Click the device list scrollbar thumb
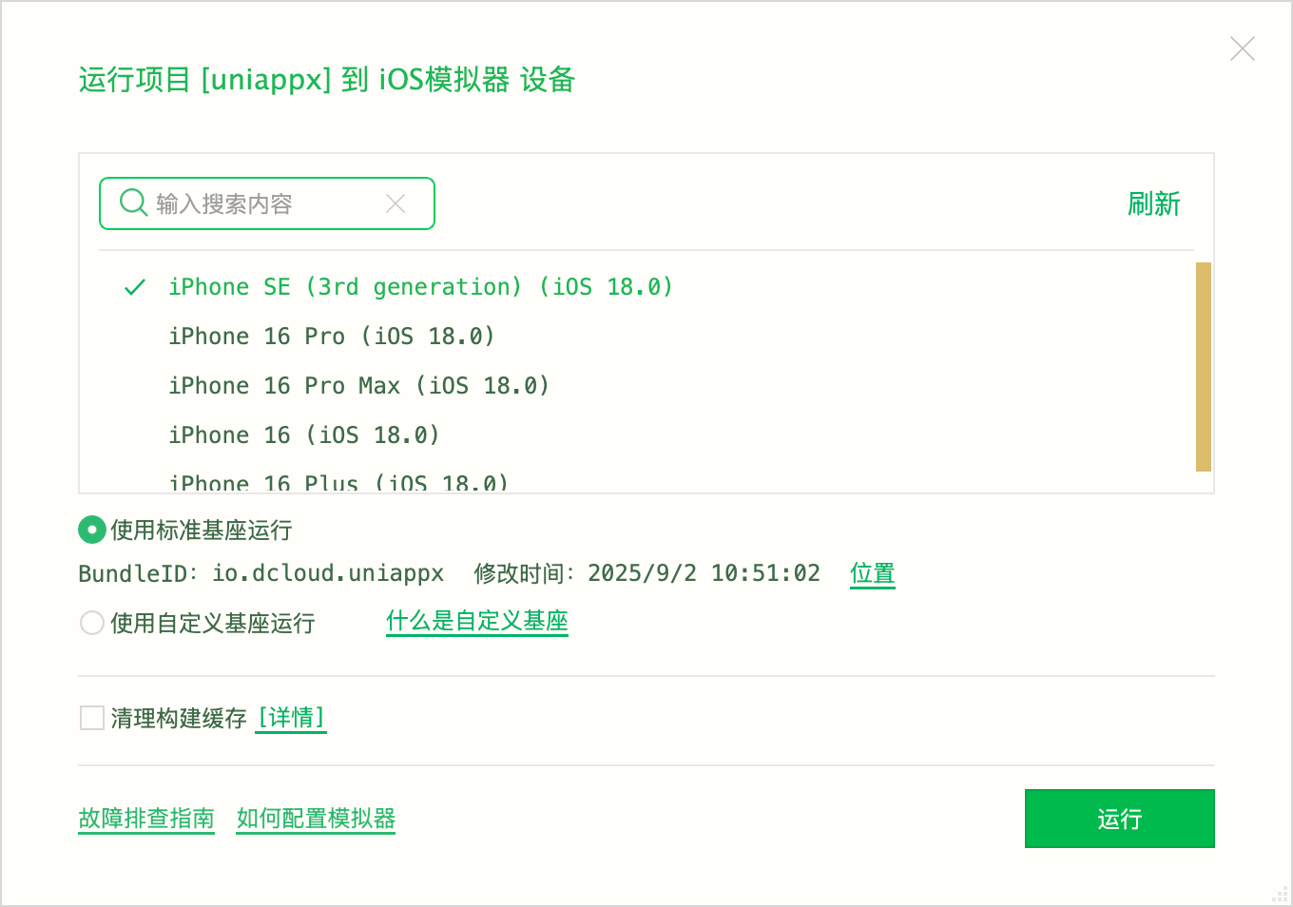The image size is (1293, 907). [x=1203, y=367]
